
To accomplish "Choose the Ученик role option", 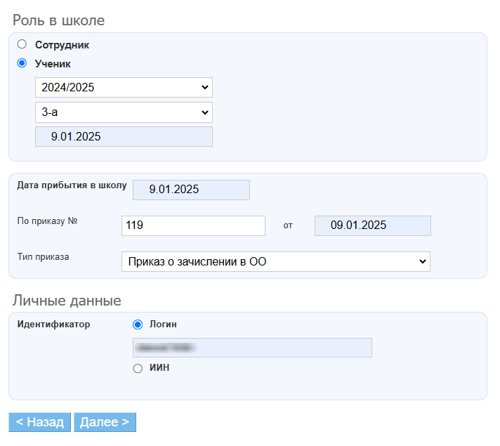I will [22, 63].
